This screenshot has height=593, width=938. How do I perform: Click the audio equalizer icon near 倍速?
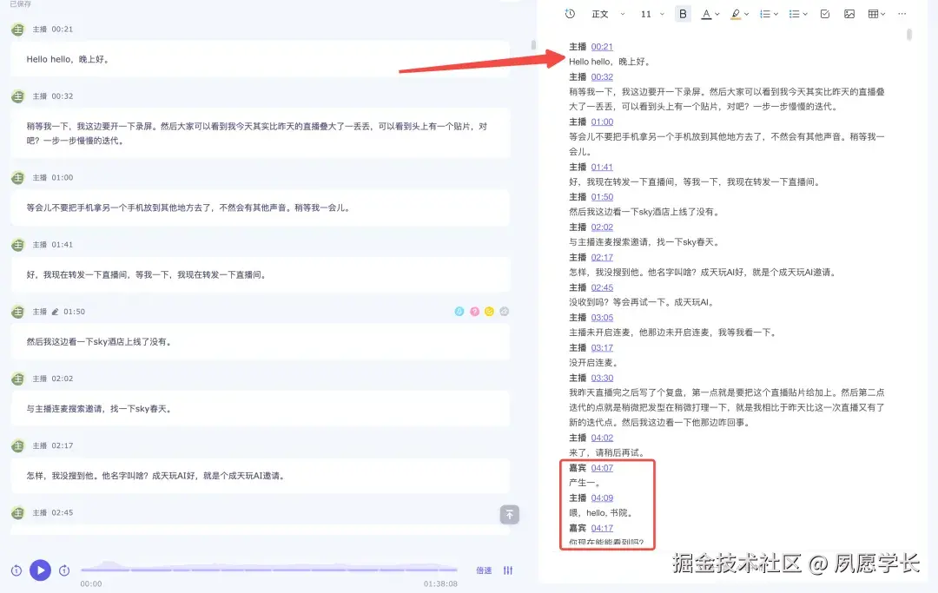click(x=508, y=570)
